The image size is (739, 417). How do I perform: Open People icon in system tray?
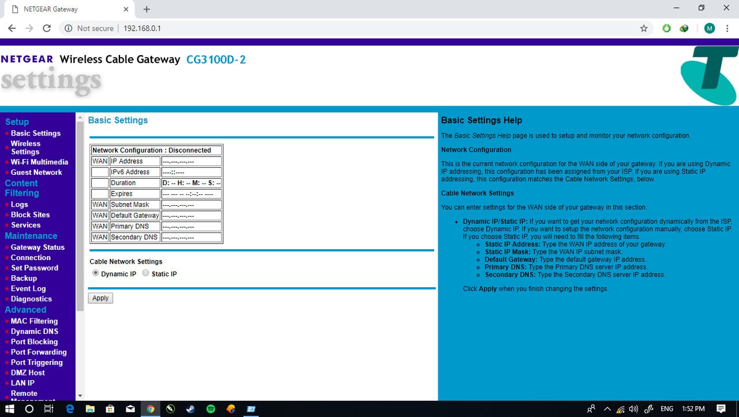pos(591,408)
